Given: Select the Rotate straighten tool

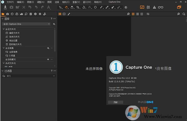Looking at the screenshot, I should pos(84,8).
